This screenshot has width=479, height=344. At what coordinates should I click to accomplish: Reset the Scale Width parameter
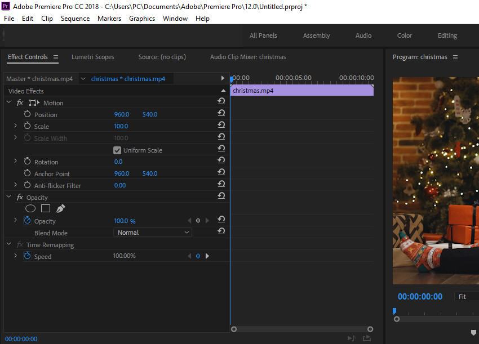click(221, 136)
